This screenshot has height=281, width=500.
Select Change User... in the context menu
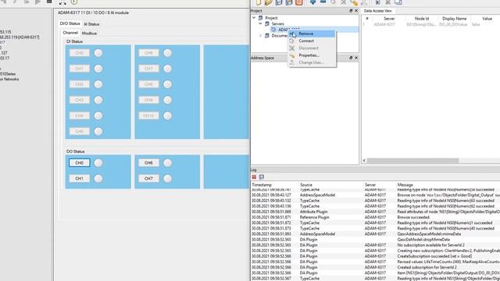312,62
